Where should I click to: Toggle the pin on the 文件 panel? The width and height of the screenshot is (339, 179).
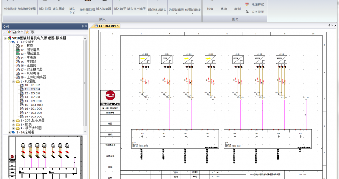click(x=83, y=26)
